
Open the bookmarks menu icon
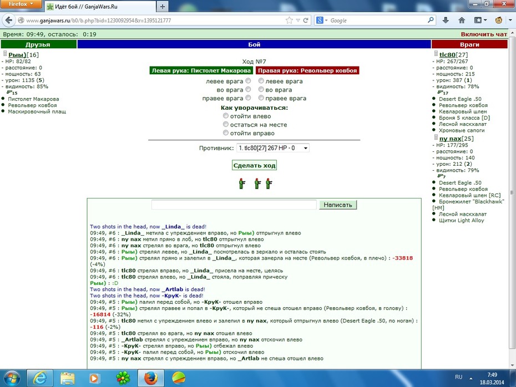point(480,21)
